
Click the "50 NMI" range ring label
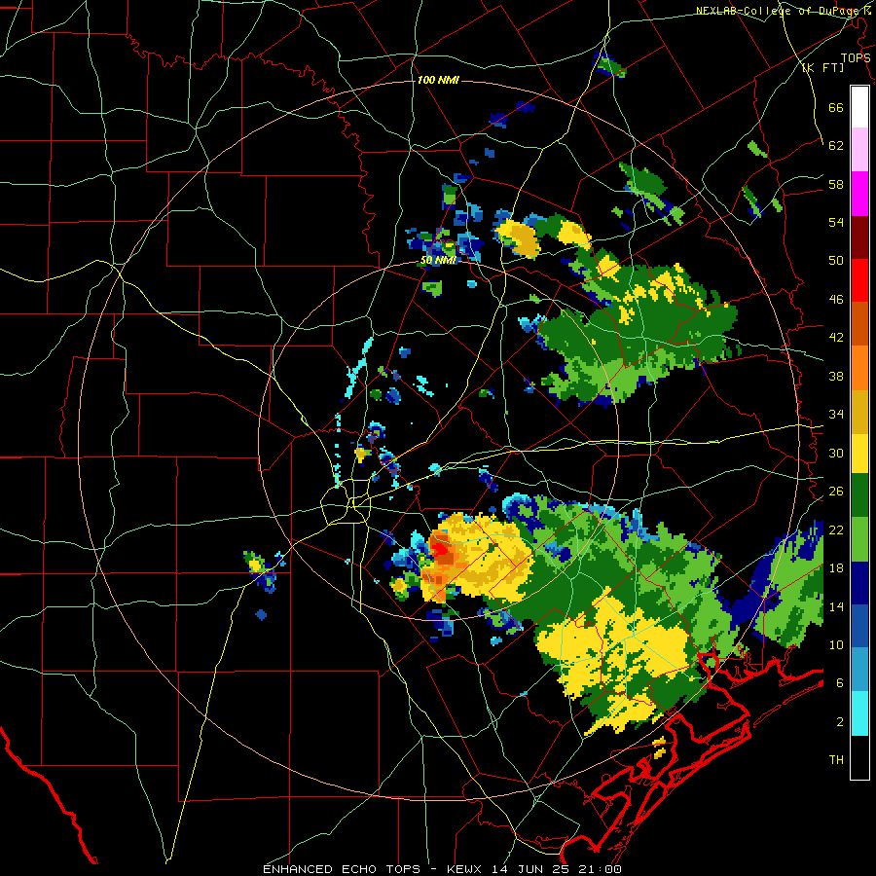point(439,260)
